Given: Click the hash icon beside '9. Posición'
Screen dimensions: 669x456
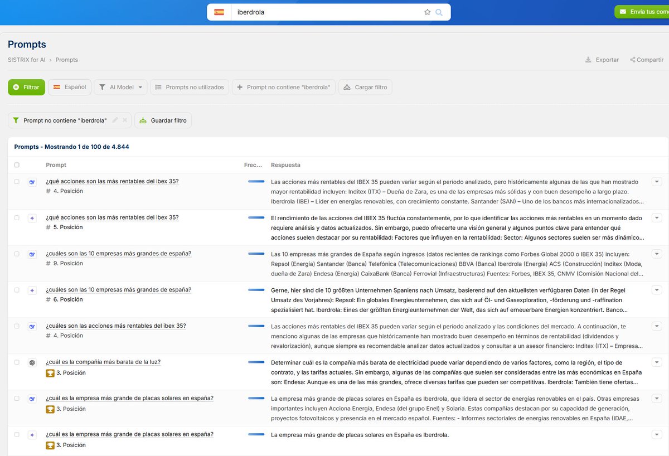Looking at the screenshot, I should click(49, 263).
